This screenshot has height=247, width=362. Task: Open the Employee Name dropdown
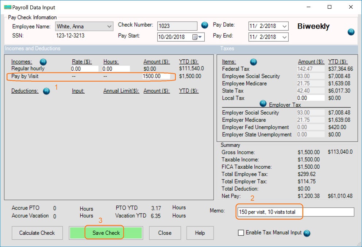pyautogui.click(x=109, y=26)
